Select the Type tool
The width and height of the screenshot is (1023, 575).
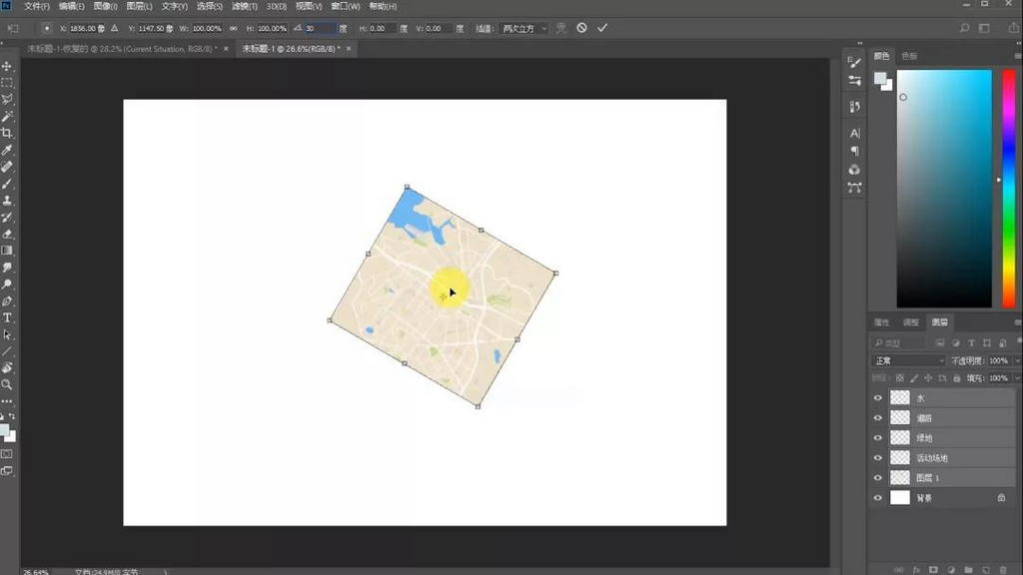point(7,317)
